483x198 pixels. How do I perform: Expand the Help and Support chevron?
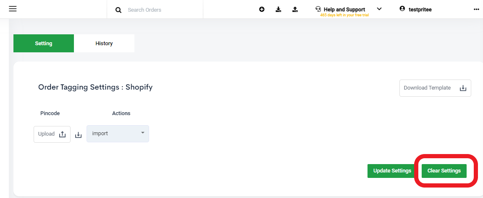(379, 9)
